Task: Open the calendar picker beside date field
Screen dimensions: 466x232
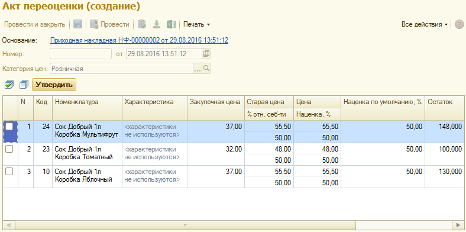Action: (206, 54)
